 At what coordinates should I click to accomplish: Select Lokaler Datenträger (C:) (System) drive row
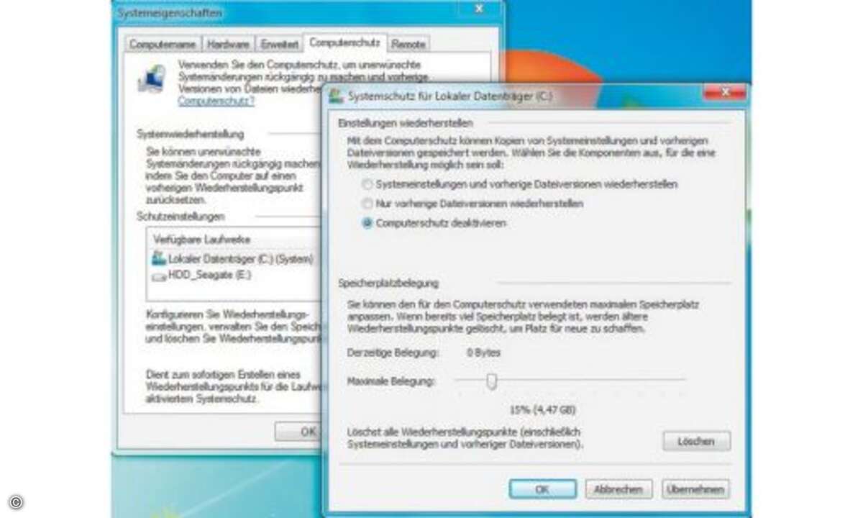[234, 258]
